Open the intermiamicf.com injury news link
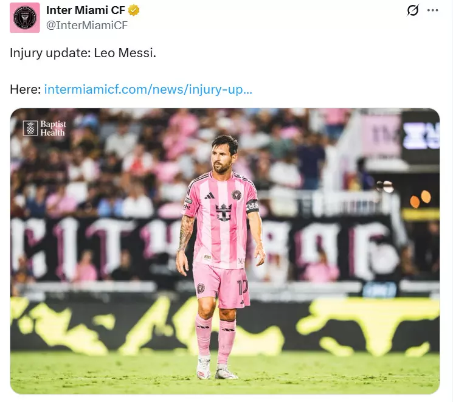Screen dimensions: 453x402 point(148,89)
